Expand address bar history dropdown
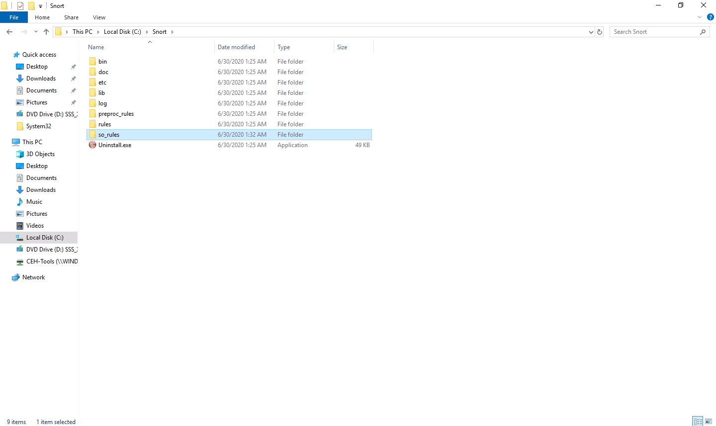This screenshot has height=426, width=716. point(591,32)
